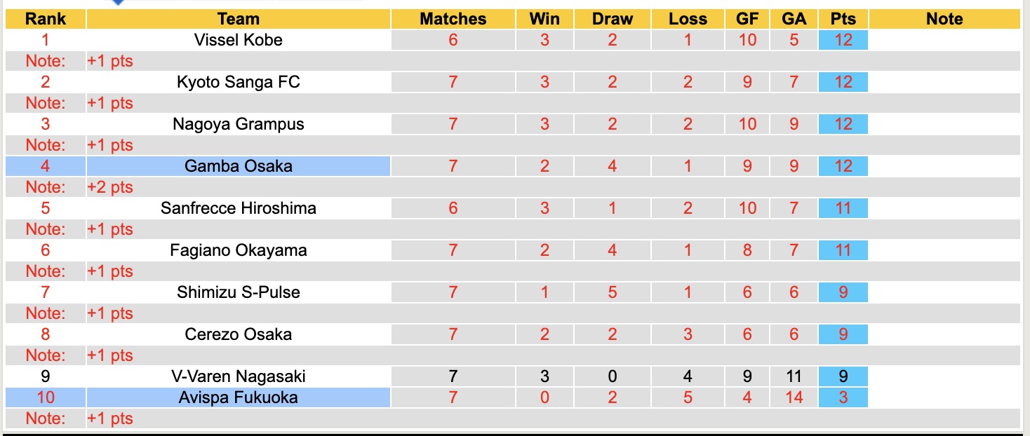Click the +2 pts note under Gamba Osaka
The height and width of the screenshot is (436, 1030).
click(110, 187)
